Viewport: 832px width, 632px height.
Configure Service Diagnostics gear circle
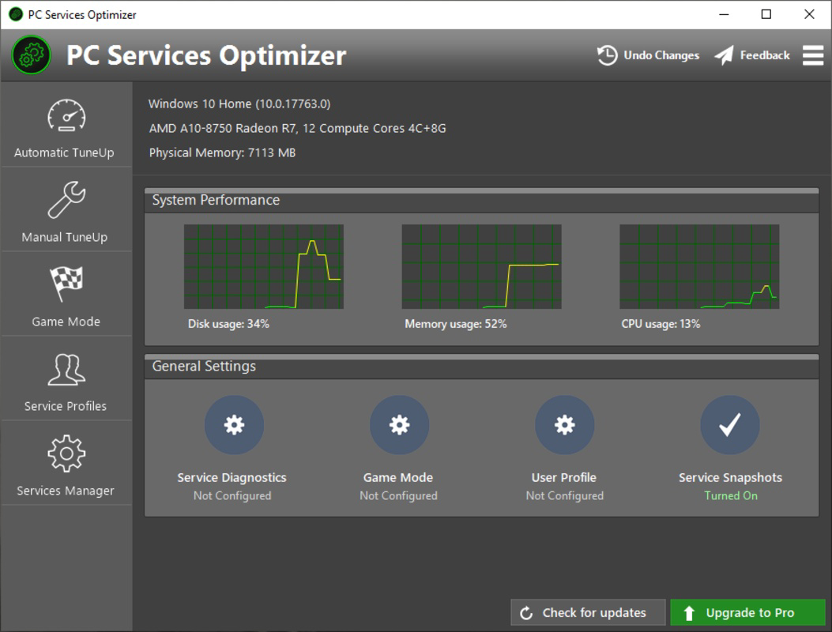tap(234, 424)
